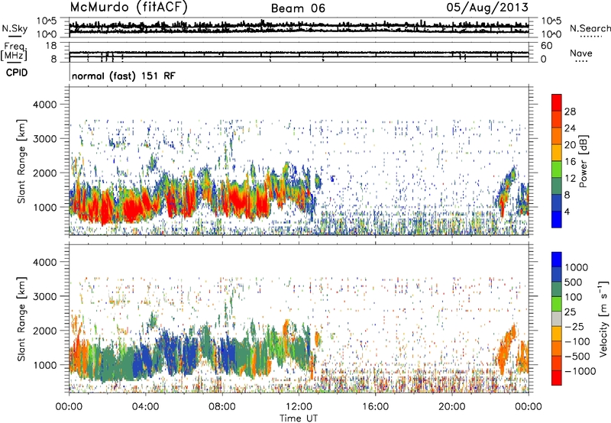Click the -25 velocity colorbar label

tap(574, 326)
